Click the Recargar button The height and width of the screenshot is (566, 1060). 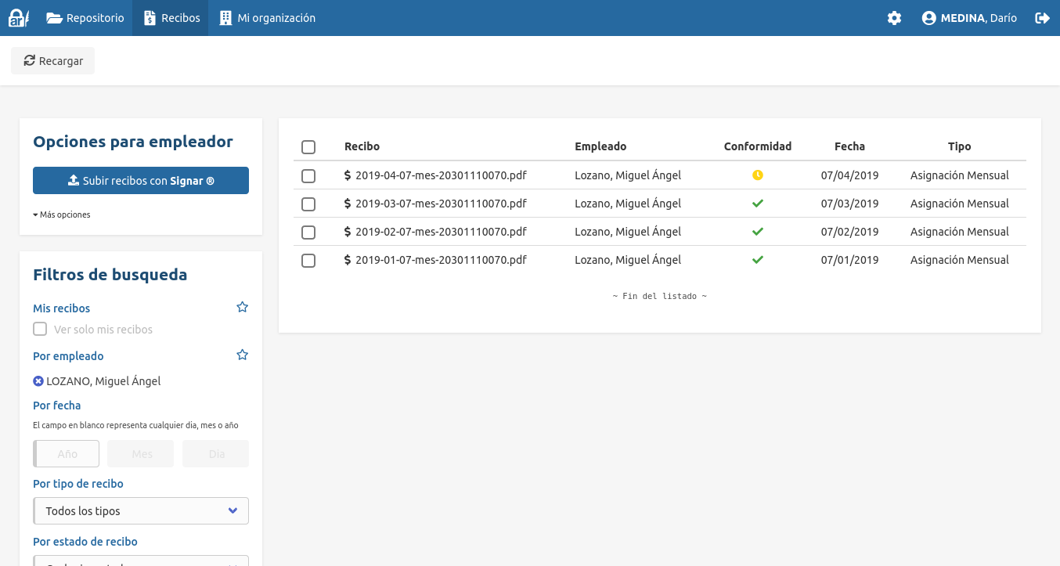point(53,61)
